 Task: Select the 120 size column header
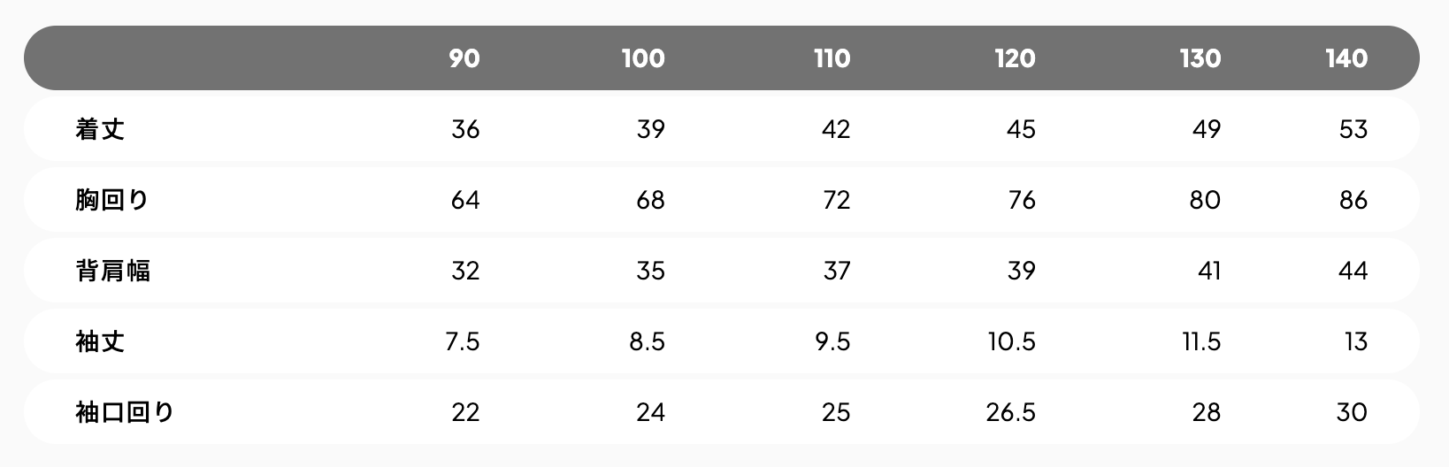pyautogui.click(x=1015, y=58)
